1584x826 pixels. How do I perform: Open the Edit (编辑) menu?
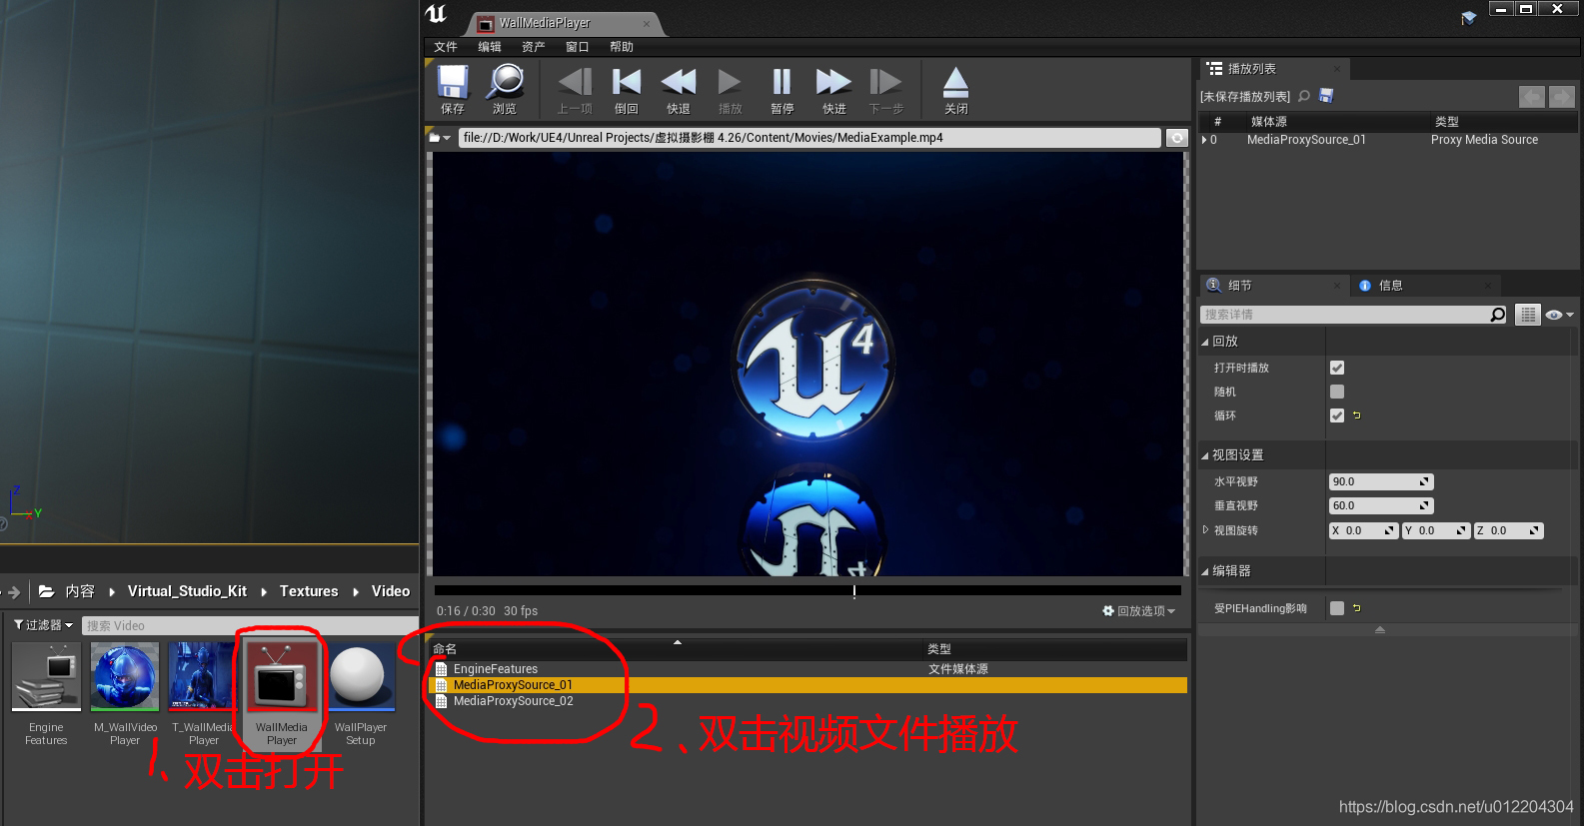point(490,47)
